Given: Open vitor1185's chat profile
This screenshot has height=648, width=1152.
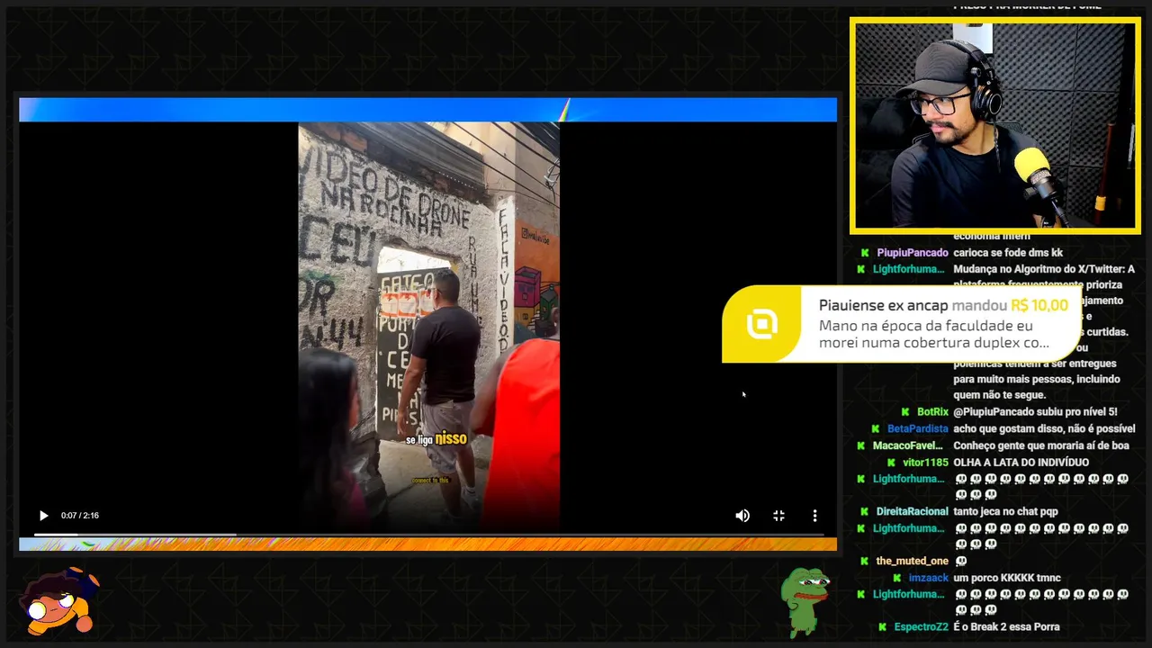Looking at the screenshot, I should (925, 463).
